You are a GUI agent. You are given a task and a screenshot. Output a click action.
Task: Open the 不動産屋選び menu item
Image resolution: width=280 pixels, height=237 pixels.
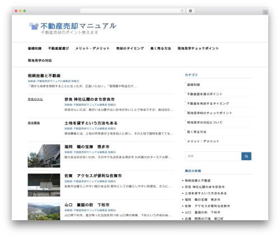pos(58,48)
